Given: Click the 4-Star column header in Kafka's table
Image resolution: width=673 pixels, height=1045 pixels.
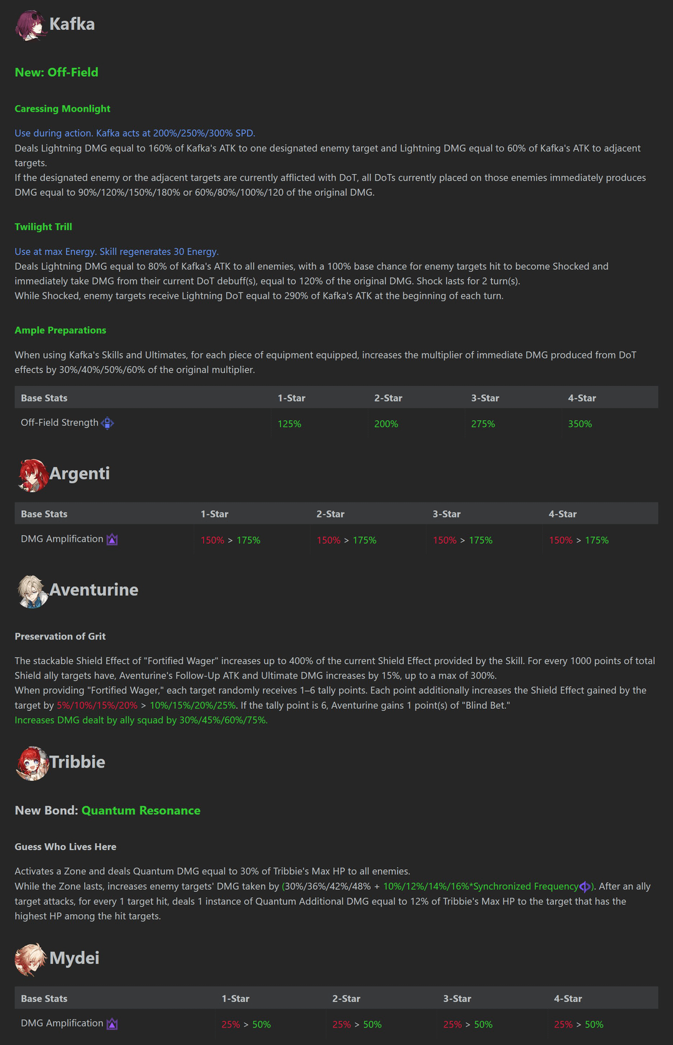Looking at the screenshot, I should pos(581,398).
